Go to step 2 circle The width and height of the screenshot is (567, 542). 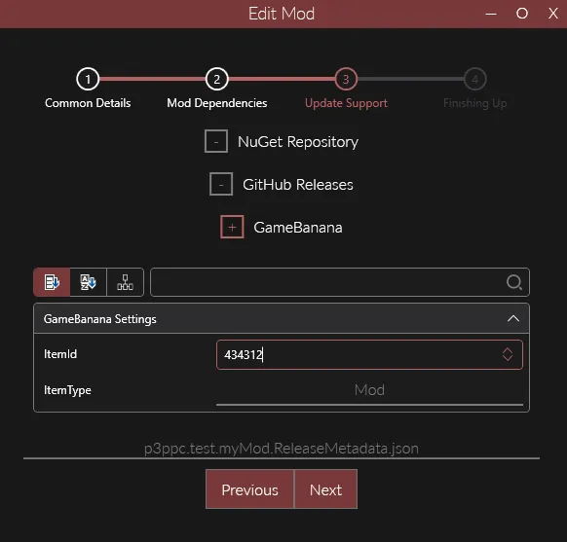click(x=216, y=79)
